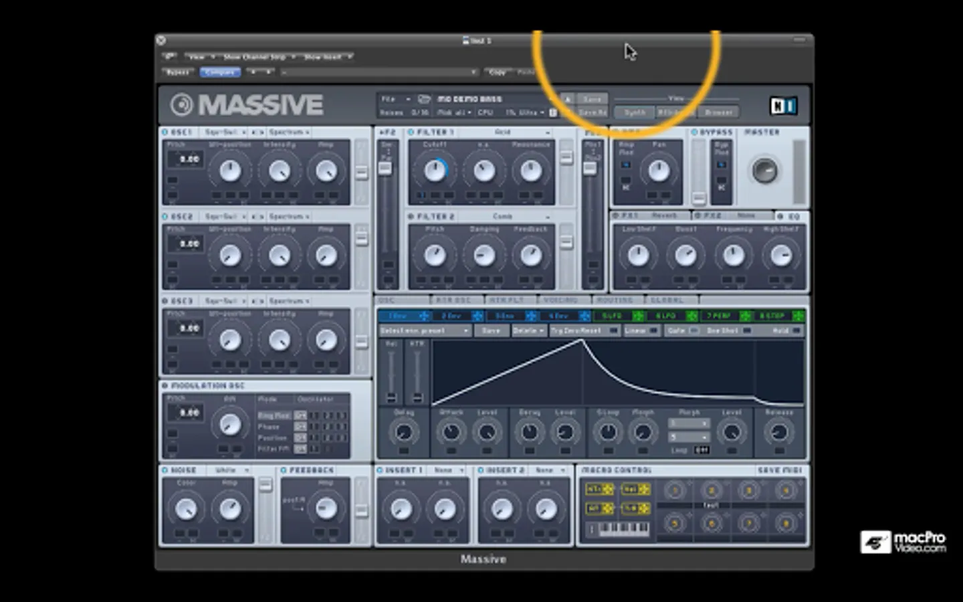Viewport: 963px width, 602px height.
Task: Toggle the OSC1 power button
Action: coord(165,132)
